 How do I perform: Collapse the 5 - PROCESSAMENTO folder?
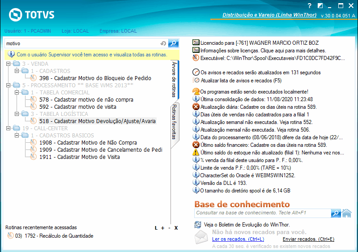point(8,85)
